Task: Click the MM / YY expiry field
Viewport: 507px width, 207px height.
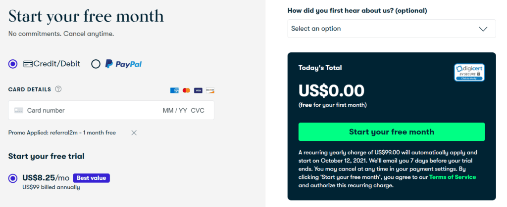Action: [175, 110]
